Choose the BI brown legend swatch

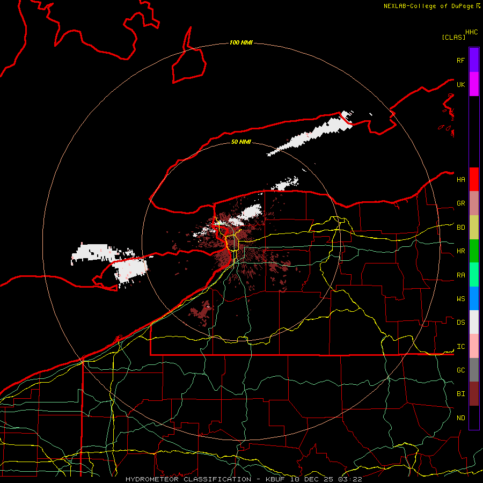[474, 394]
